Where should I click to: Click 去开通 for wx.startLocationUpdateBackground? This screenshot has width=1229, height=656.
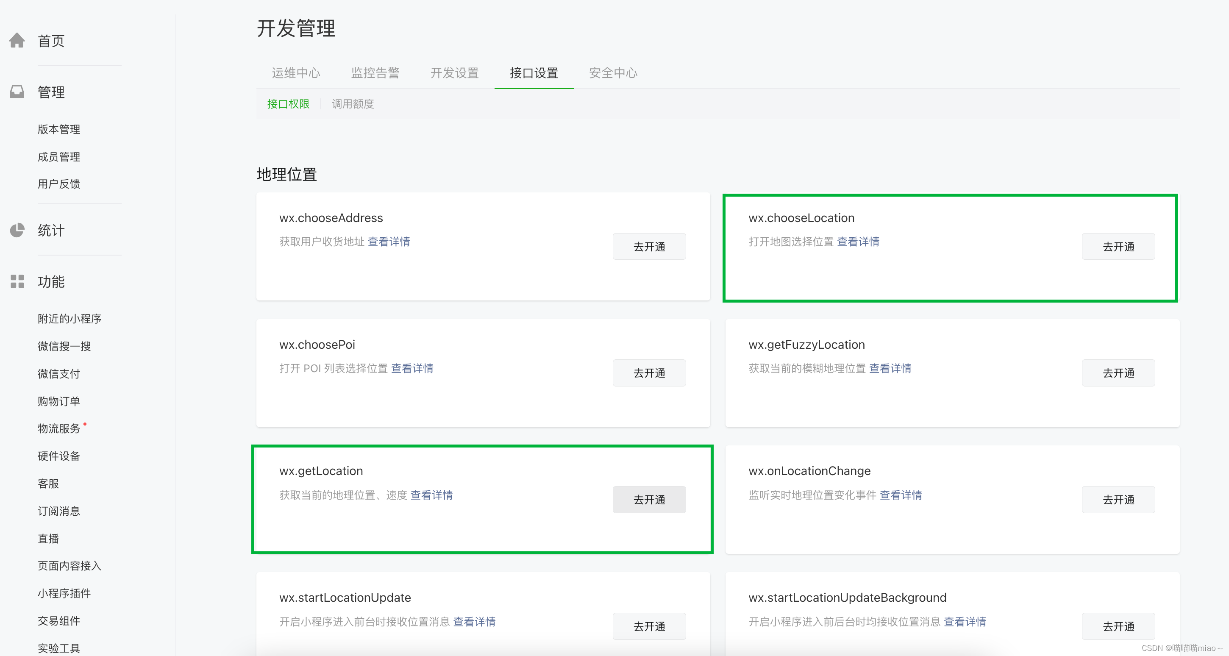pos(1118,626)
